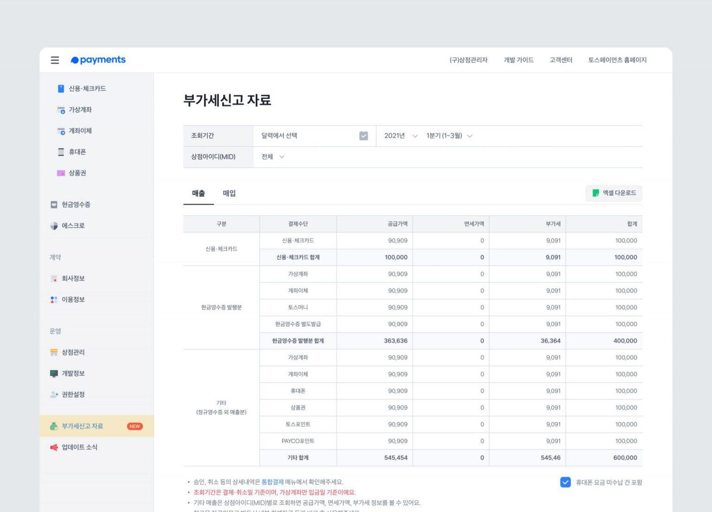Go to 신용·체크카드 in the sidebar
Screen dimensions: 712x512
pyautogui.click(x=87, y=88)
